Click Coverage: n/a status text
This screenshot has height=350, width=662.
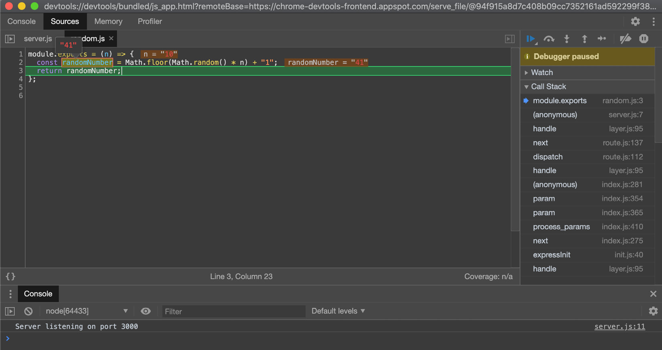point(488,276)
